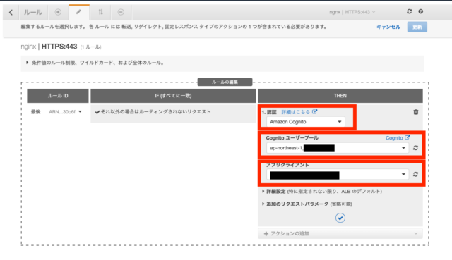Click the default rule condition text
This screenshot has height=260, width=452.
[155, 112]
